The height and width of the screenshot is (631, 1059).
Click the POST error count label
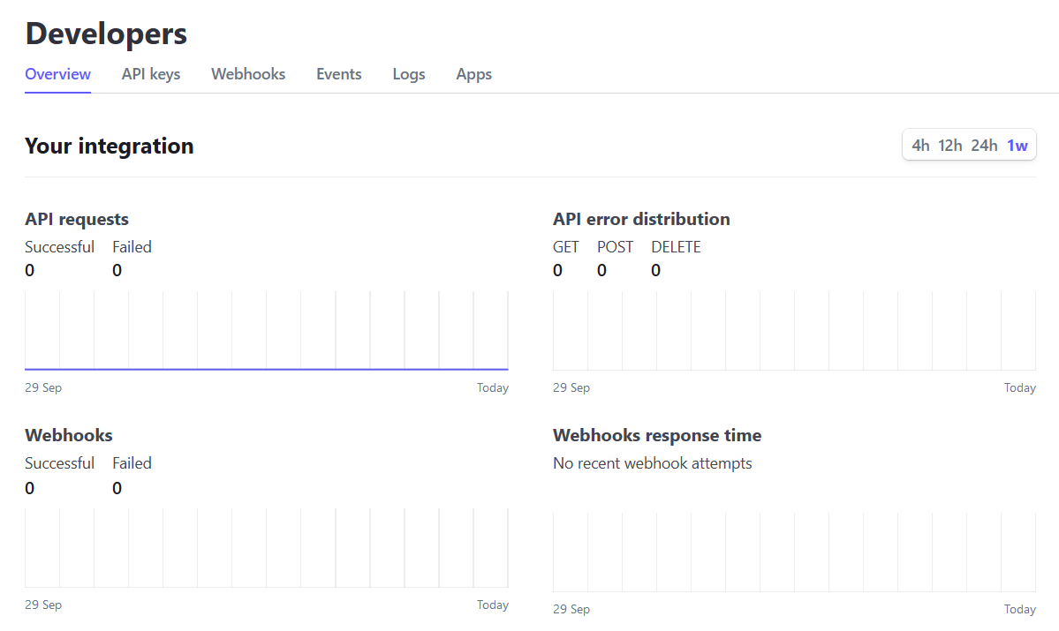pyautogui.click(x=615, y=247)
